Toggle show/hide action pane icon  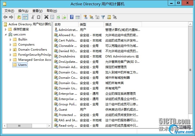[78, 17]
